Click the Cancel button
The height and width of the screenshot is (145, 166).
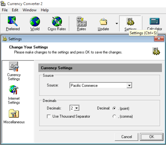click(x=127, y=137)
